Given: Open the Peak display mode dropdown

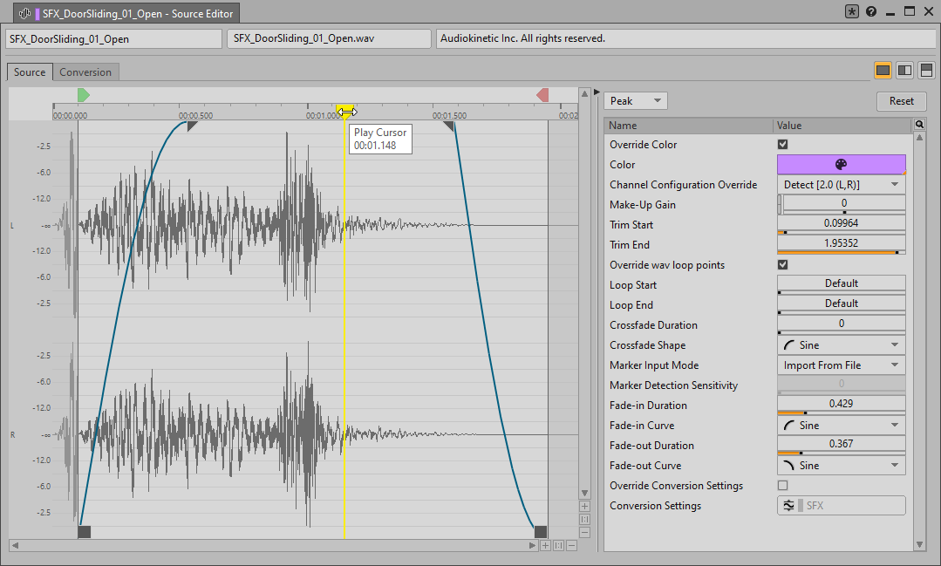Looking at the screenshot, I should pos(635,101).
